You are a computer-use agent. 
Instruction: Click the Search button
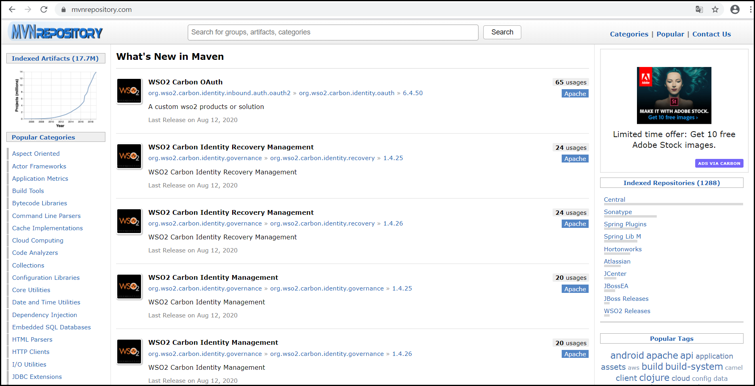click(502, 32)
